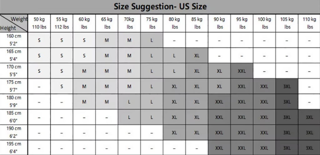Click the L cell for 185 cm, 70 kg
Viewport: 320px width, 155px height.
[x=129, y=117]
